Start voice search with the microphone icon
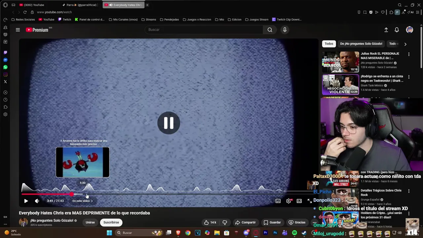Screen dimensions: 423x238 click(285, 30)
